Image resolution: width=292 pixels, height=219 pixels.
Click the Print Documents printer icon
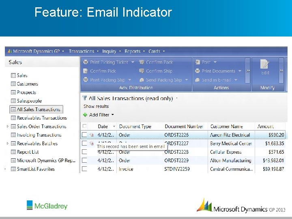point(198,71)
